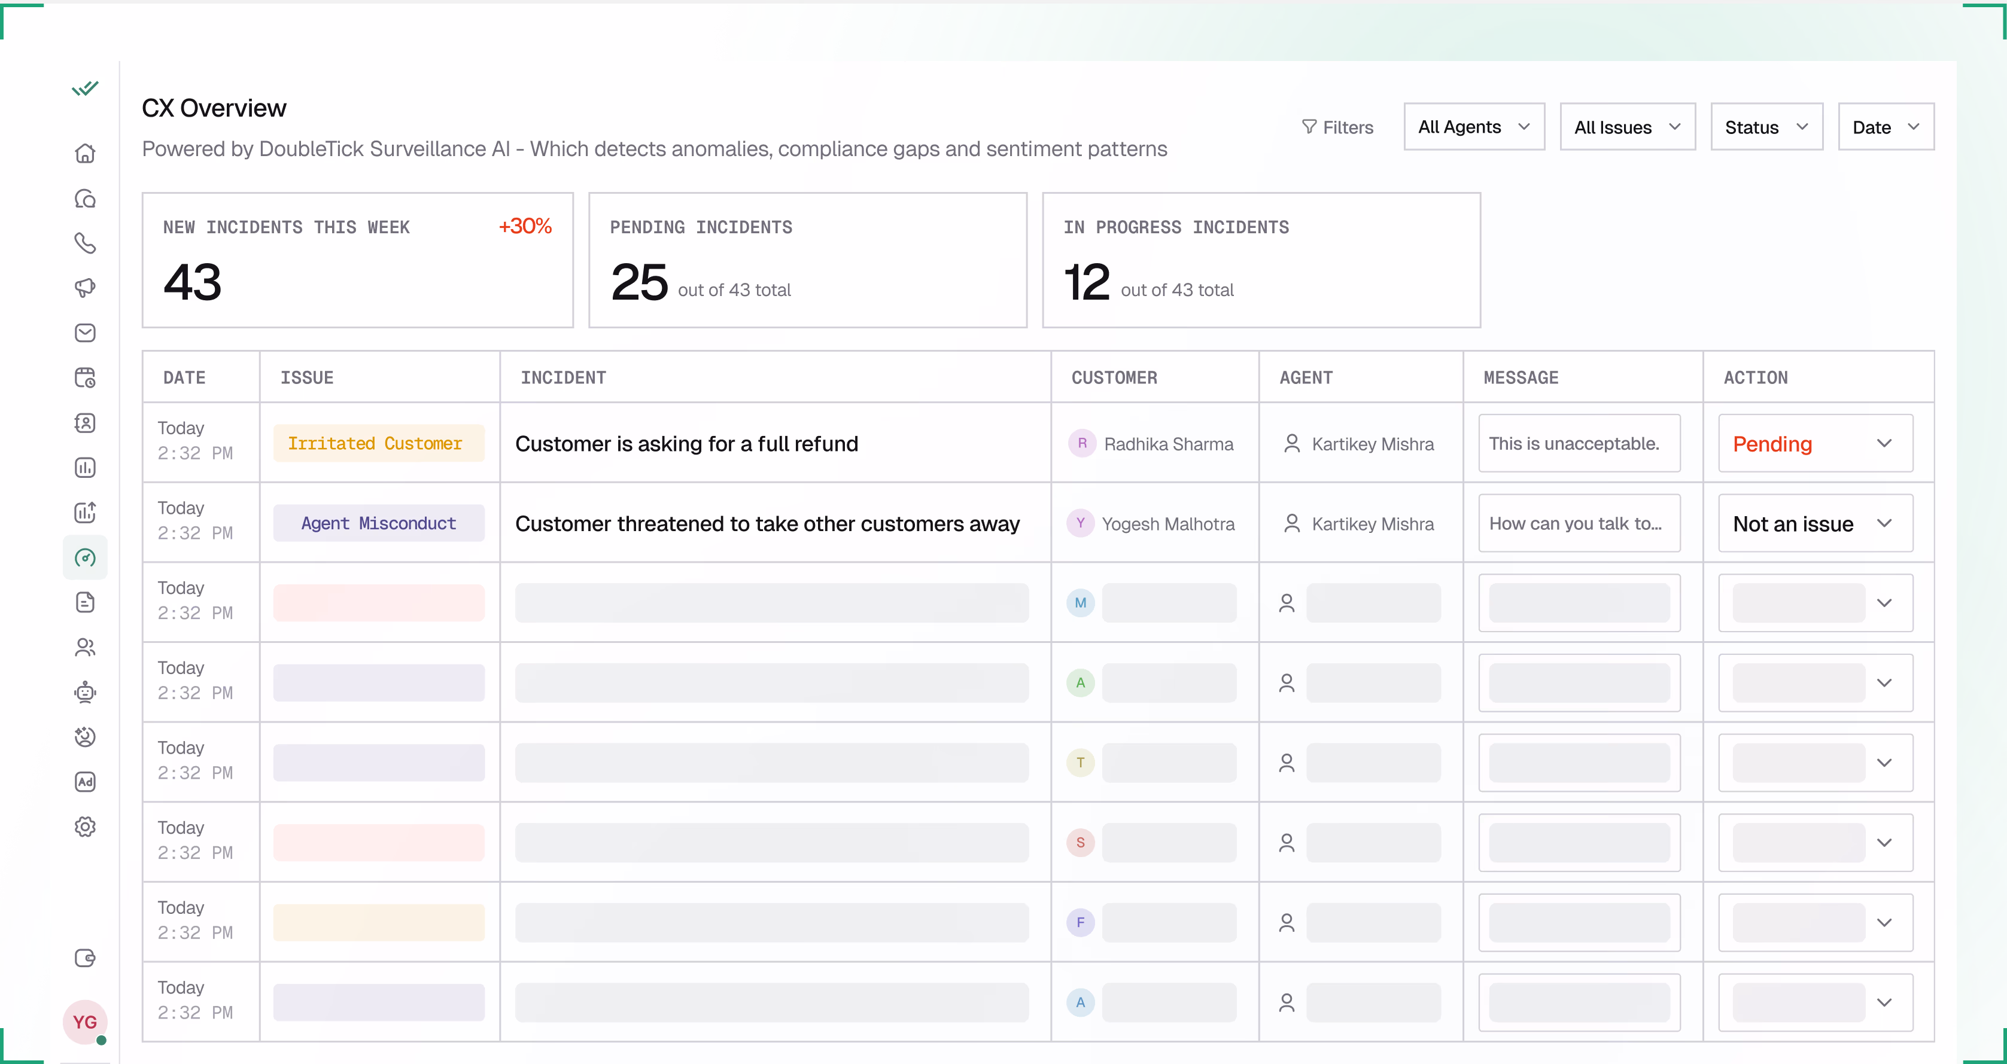Select the phone calls icon
The height and width of the screenshot is (1064, 2007).
click(85, 243)
